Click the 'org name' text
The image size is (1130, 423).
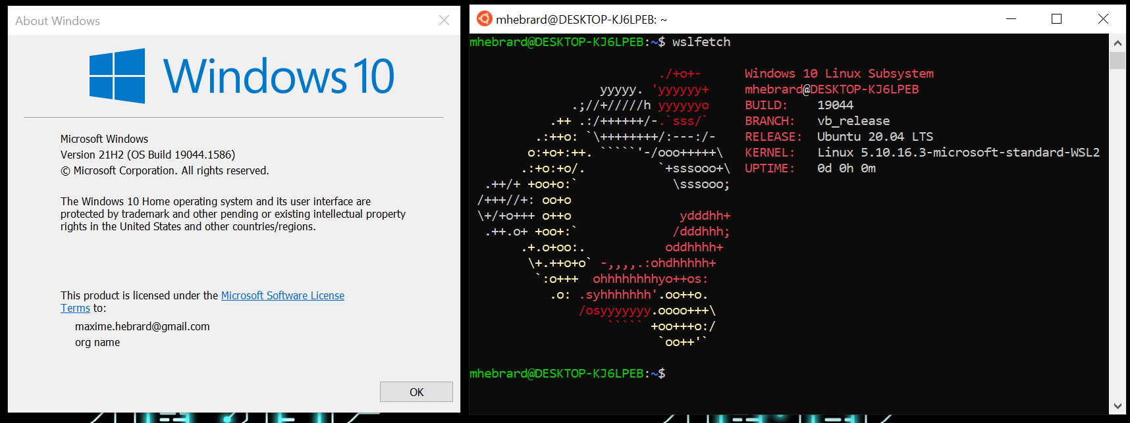[97, 342]
